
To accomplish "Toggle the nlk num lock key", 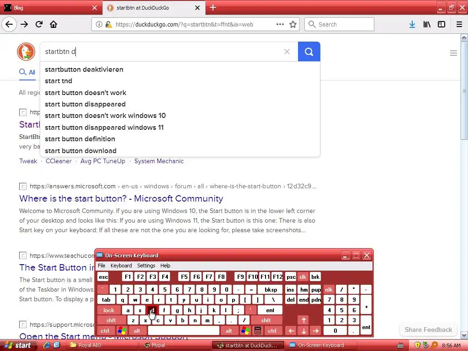I will [329, 289].
